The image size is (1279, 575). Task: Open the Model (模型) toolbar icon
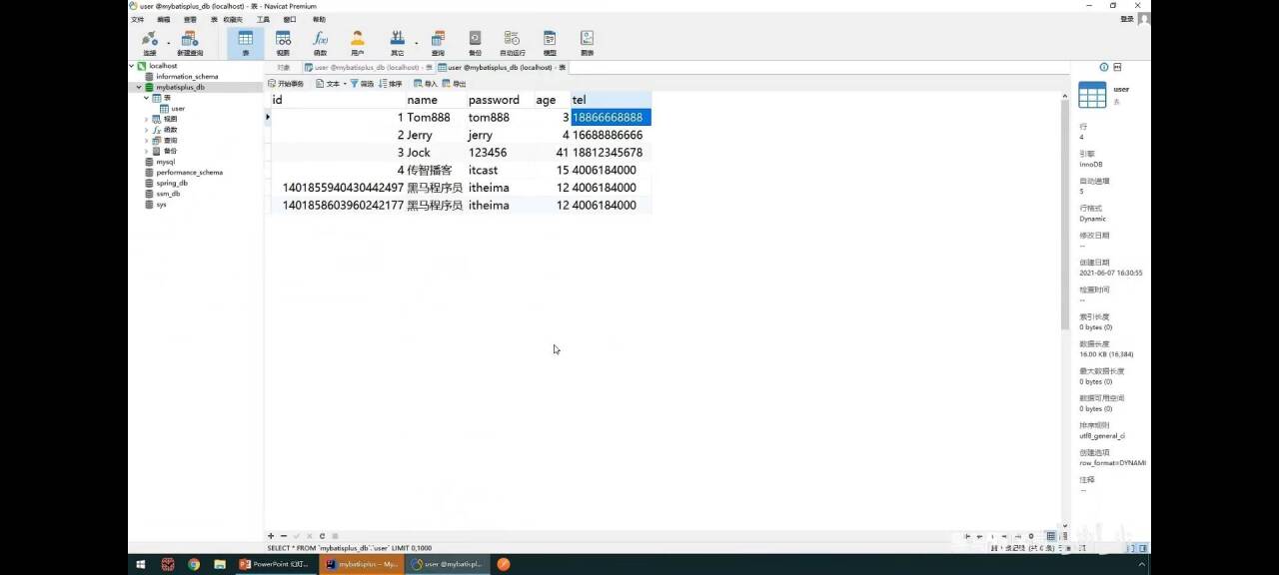pyautogui.click(x=550, y=42)
